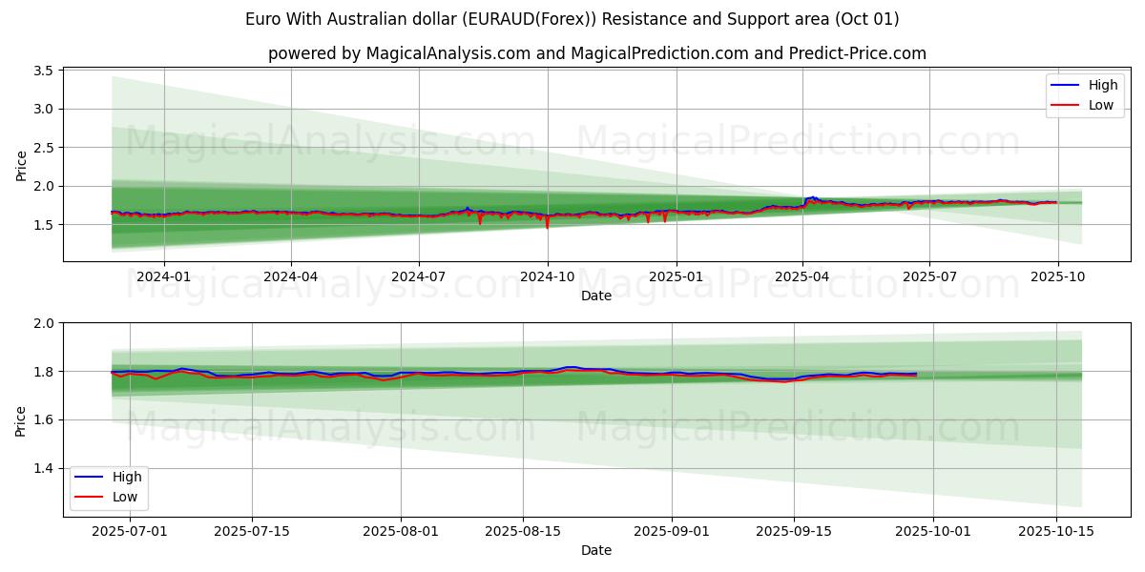Select the 2025-04 tick on top chart
Screen dimensions: 1145x572
[x=802, y=276]
